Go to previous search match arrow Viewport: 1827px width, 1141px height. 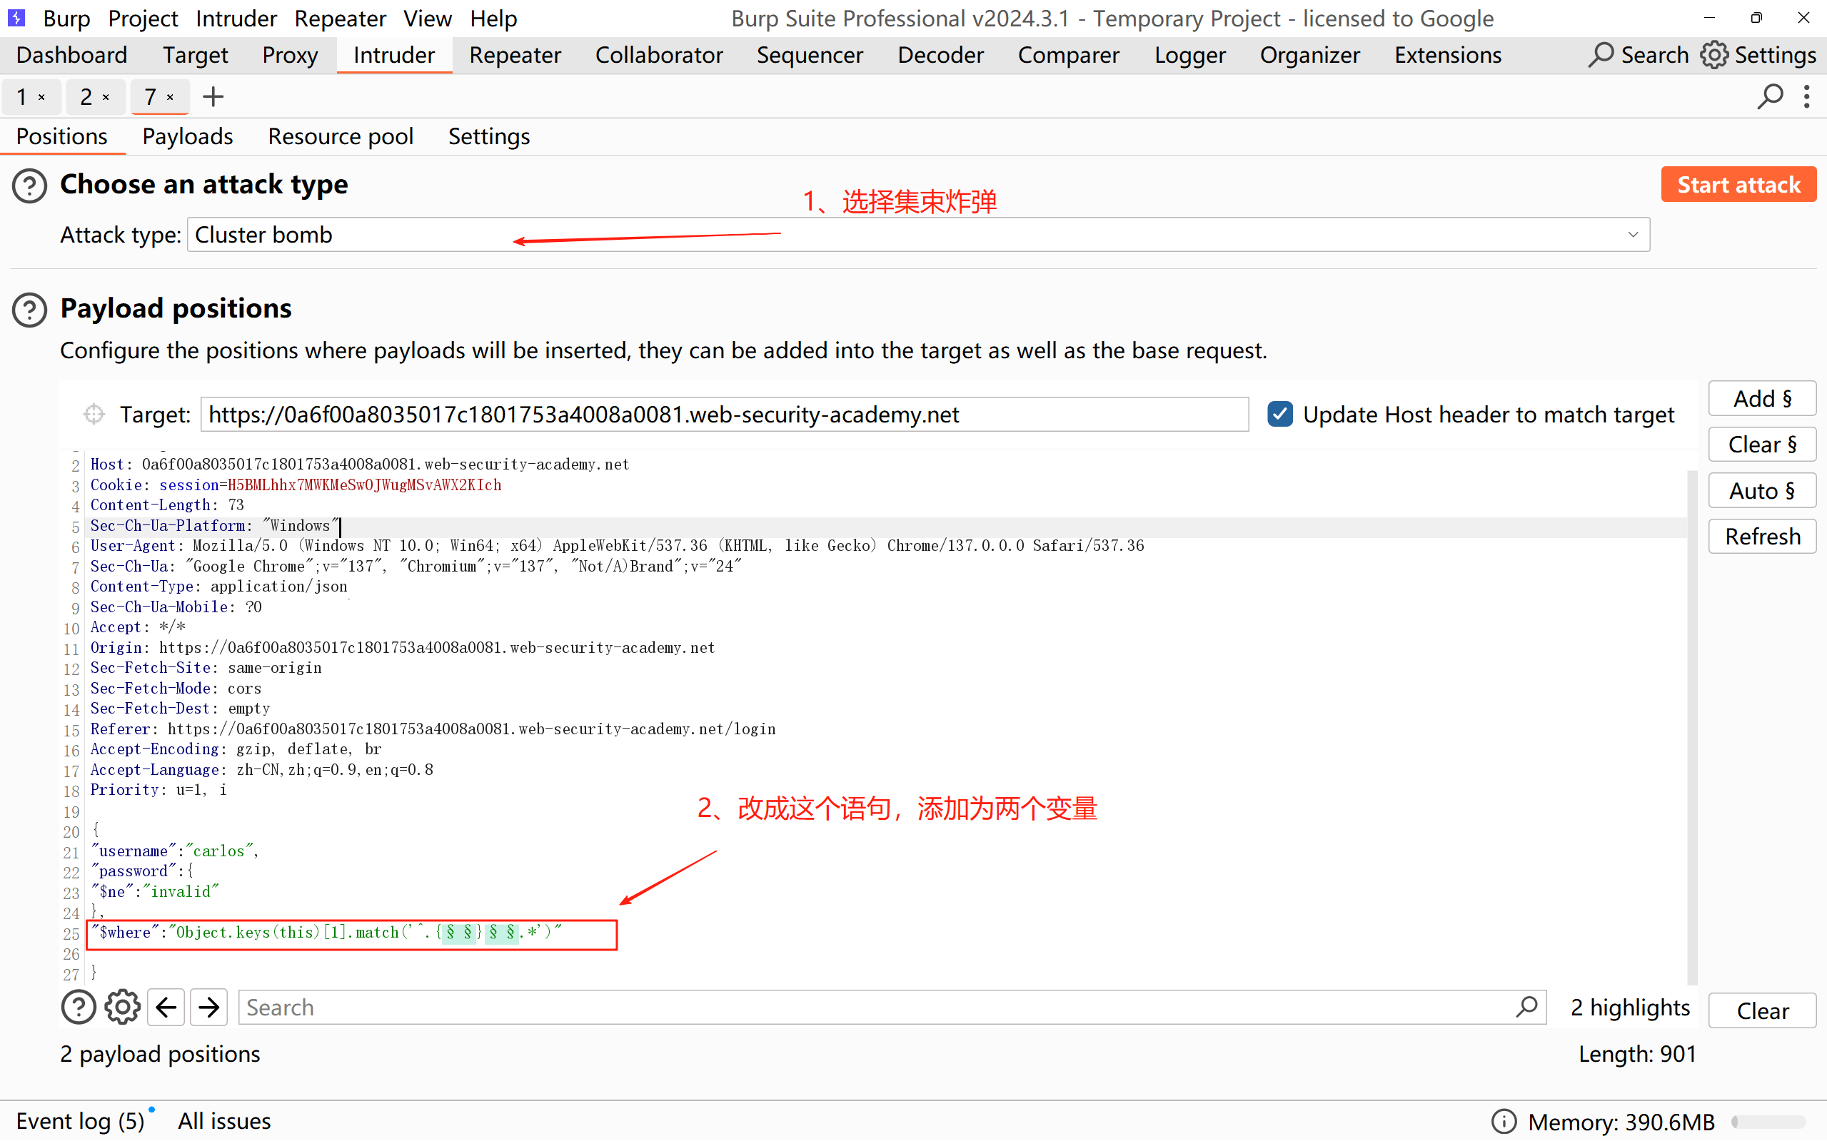[x=166, y=1008]
